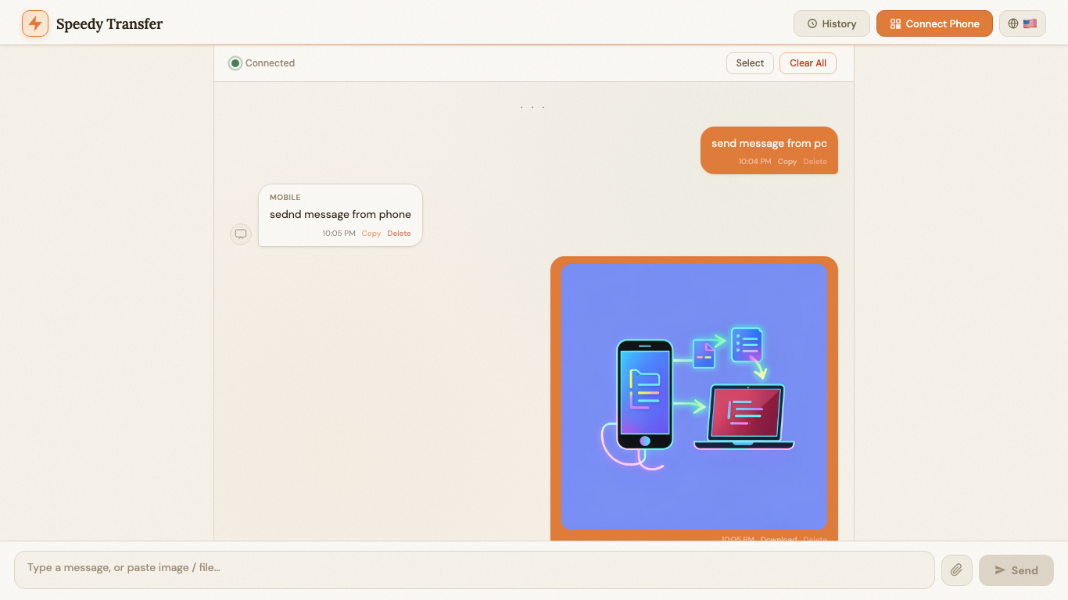Viewport: 1068px width, 600px height.
Task: Click the 'MOBILE' sender label
Action: coord(285,198)
